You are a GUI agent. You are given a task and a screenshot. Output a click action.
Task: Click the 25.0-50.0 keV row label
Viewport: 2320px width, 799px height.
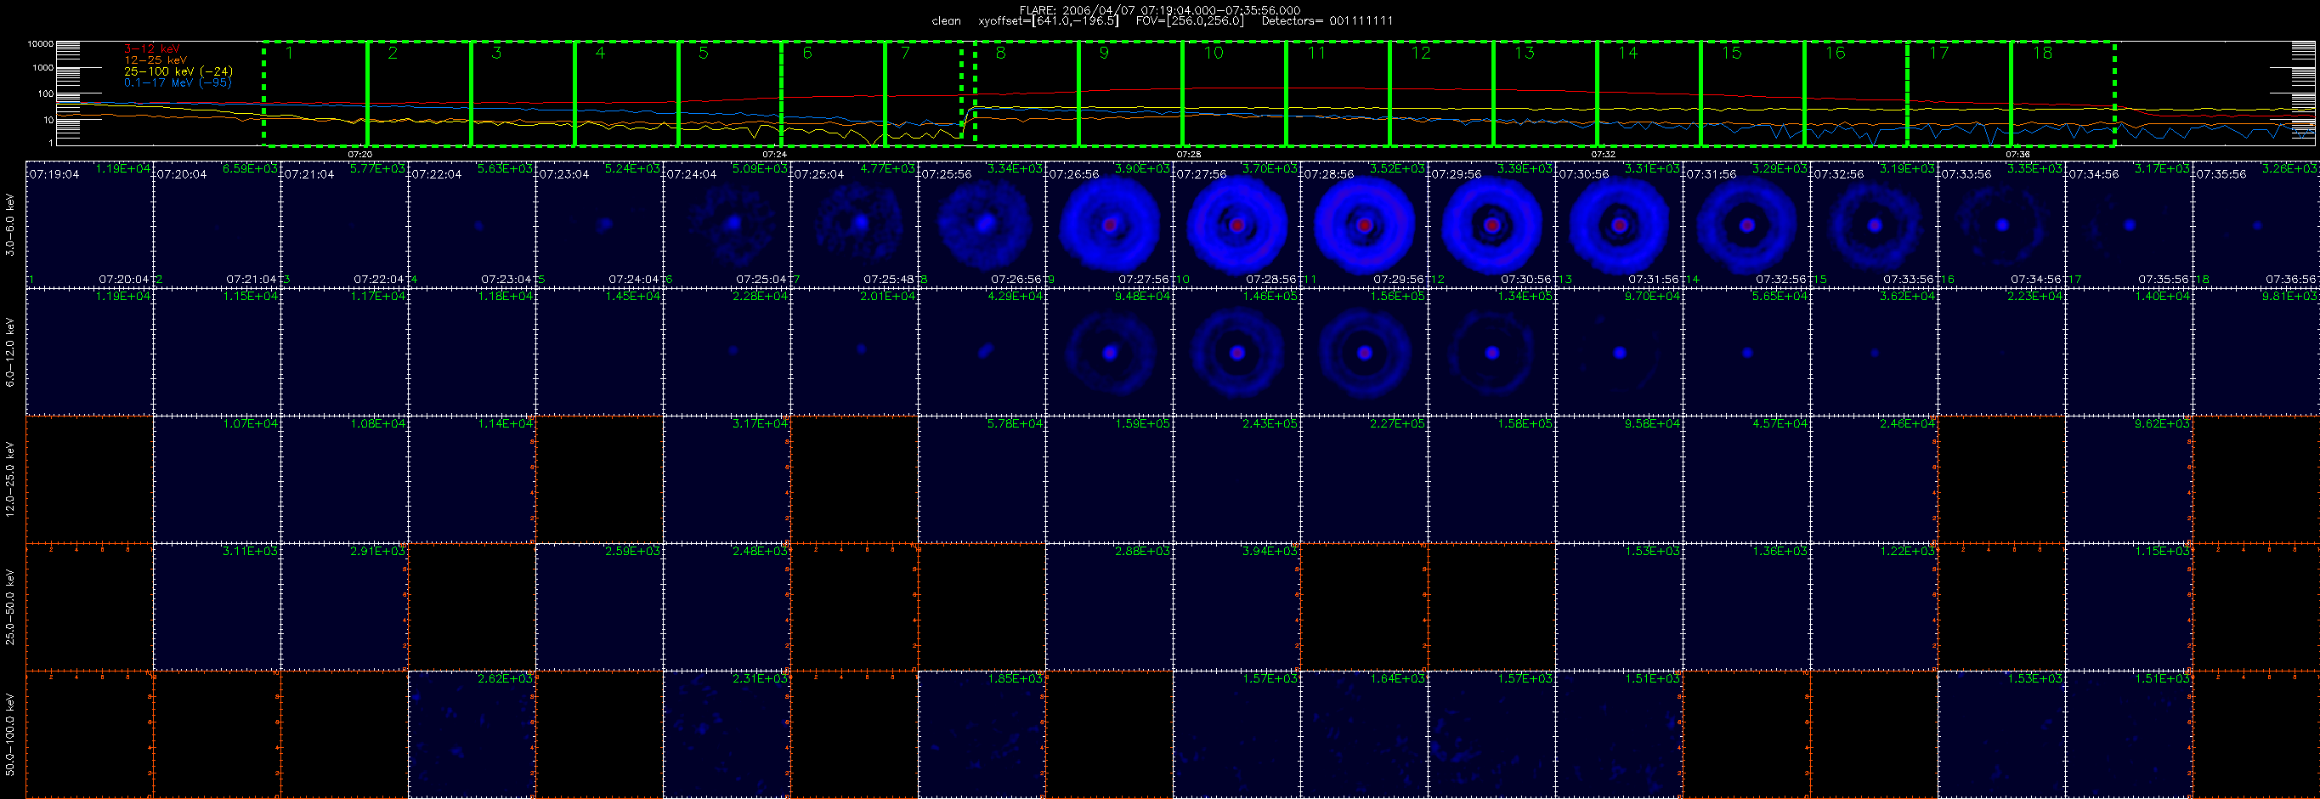coord(10,606)
